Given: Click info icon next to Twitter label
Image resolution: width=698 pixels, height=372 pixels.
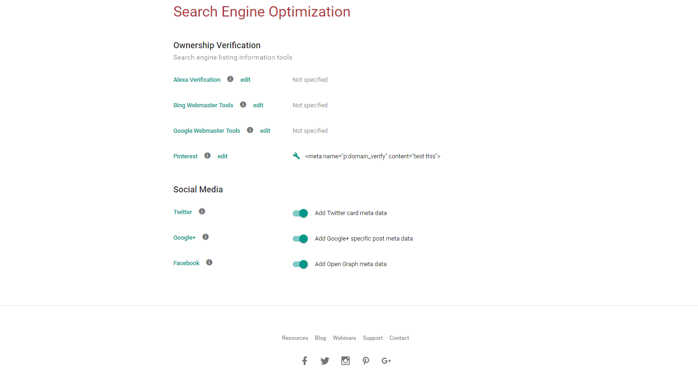Looking at the screenshot, I should 202,212.
